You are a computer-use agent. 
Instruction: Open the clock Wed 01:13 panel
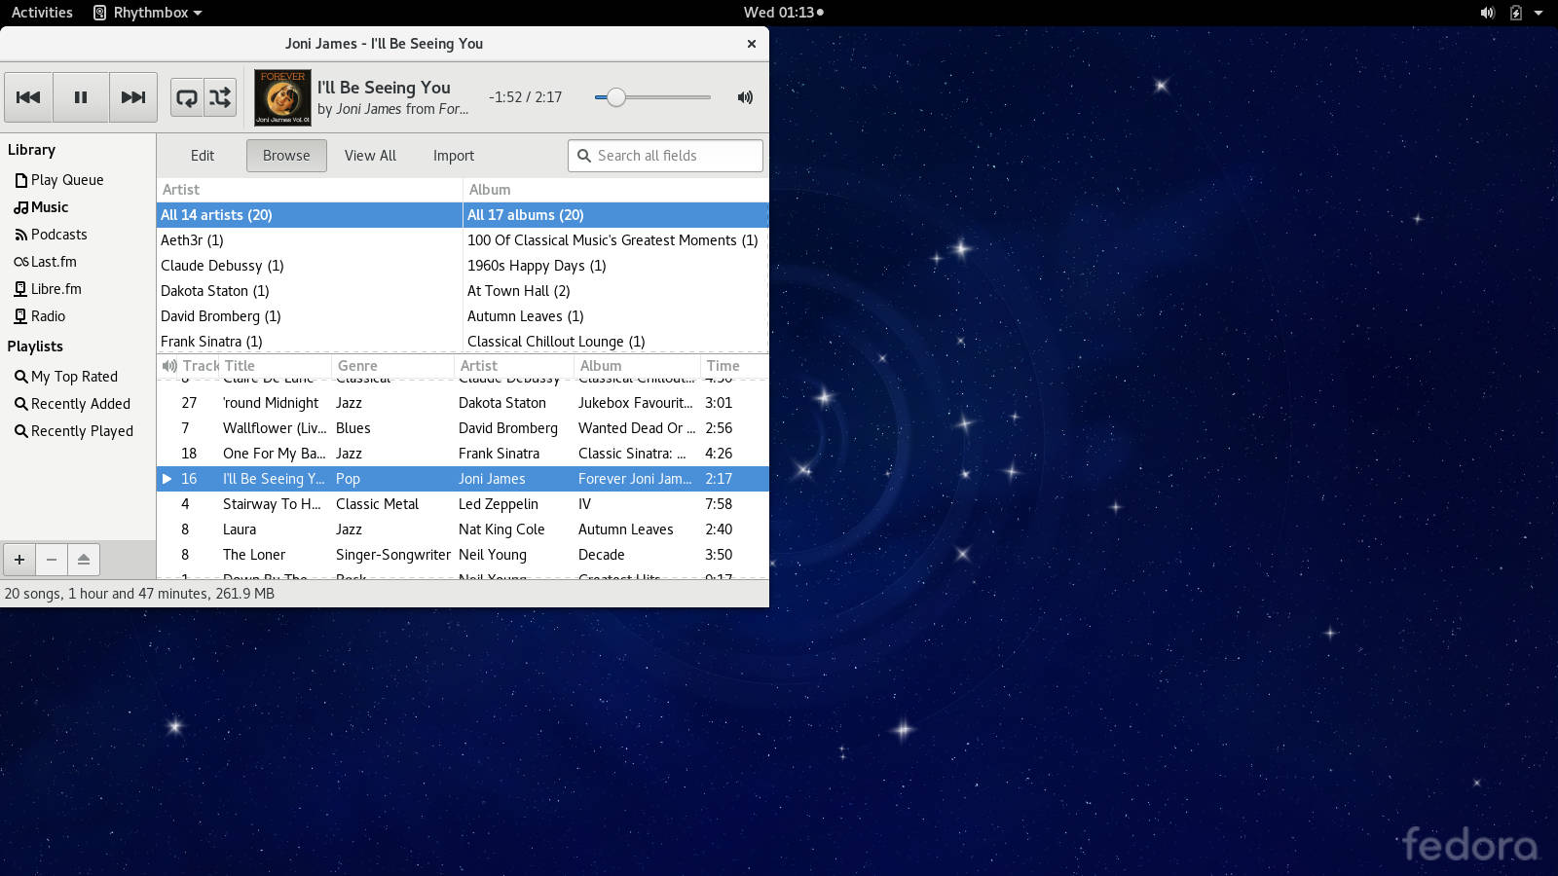pyautogui.click(x=783, y=13)
